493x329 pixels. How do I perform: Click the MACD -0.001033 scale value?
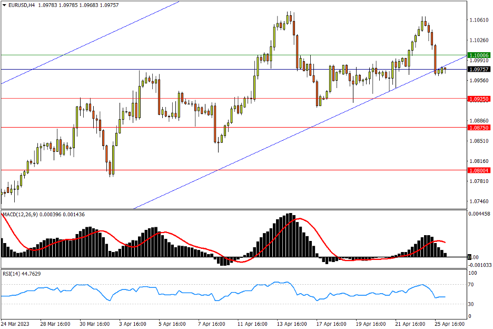480,265
